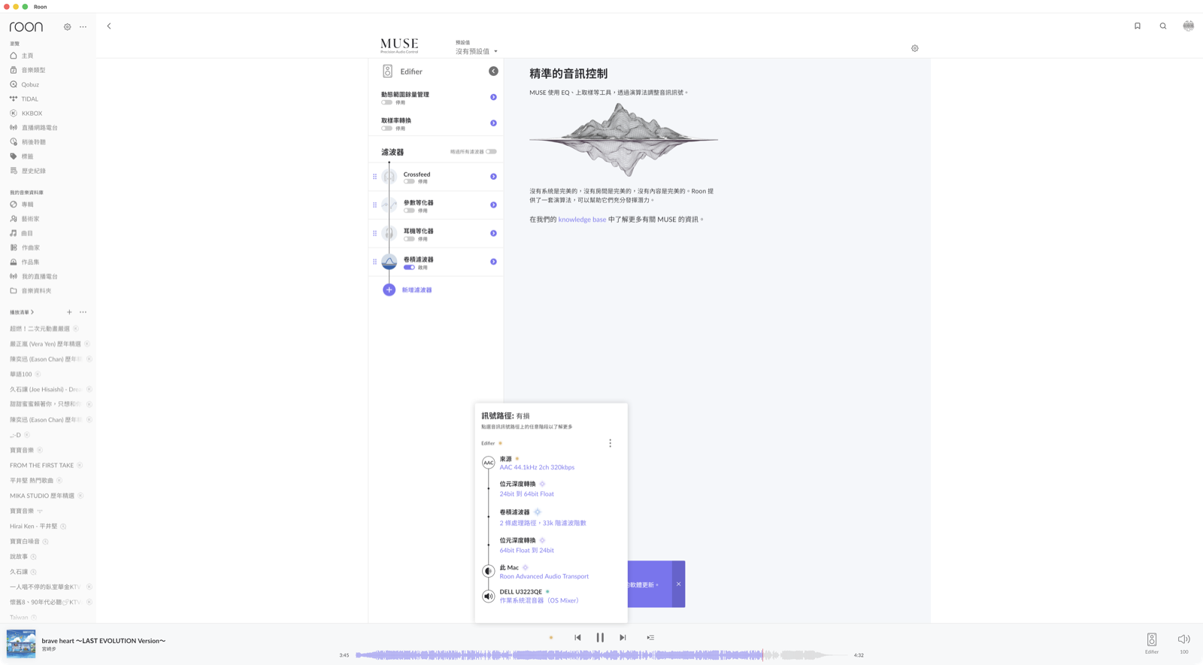Go to the previous track
The height and width of the screenshot is (665, 1203).
pyautogui.click(x=577, y=637)
